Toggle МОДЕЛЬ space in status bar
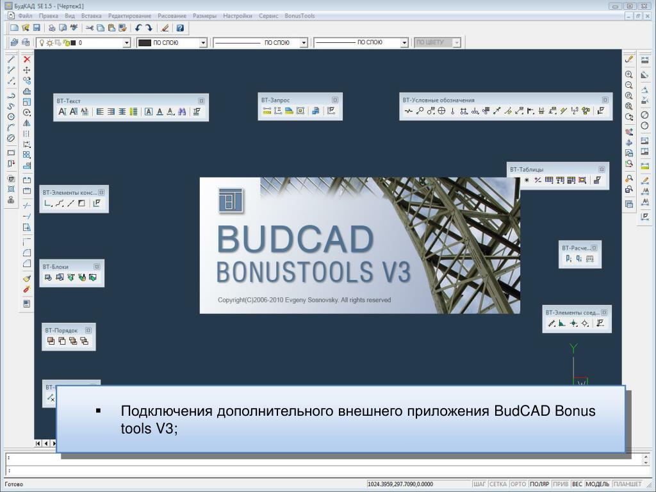This screenshot has height=492, width=656. click(598, 484)
